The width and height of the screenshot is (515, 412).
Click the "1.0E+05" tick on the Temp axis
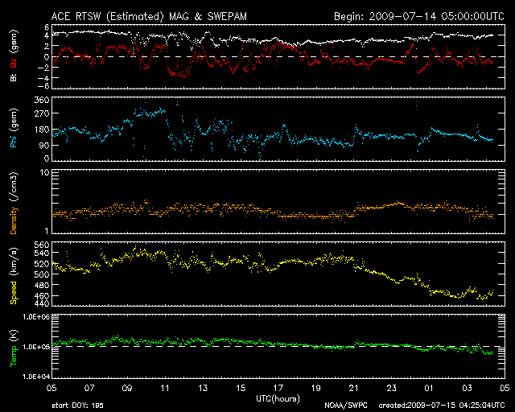point(36,347)
